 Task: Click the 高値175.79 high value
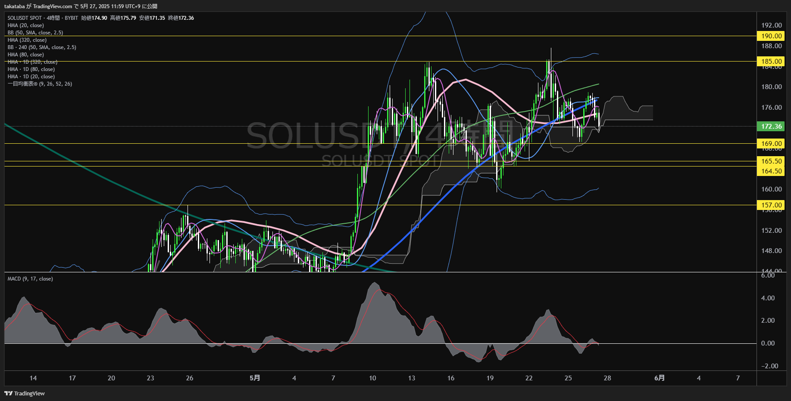click(x=123, y=18)
